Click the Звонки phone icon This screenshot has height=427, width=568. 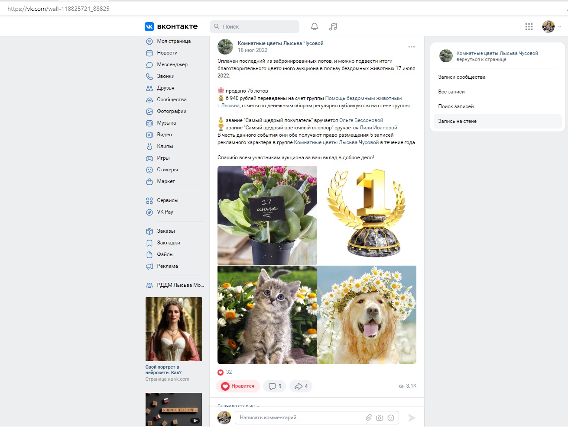pyautogui.click(x=149, y=76)
